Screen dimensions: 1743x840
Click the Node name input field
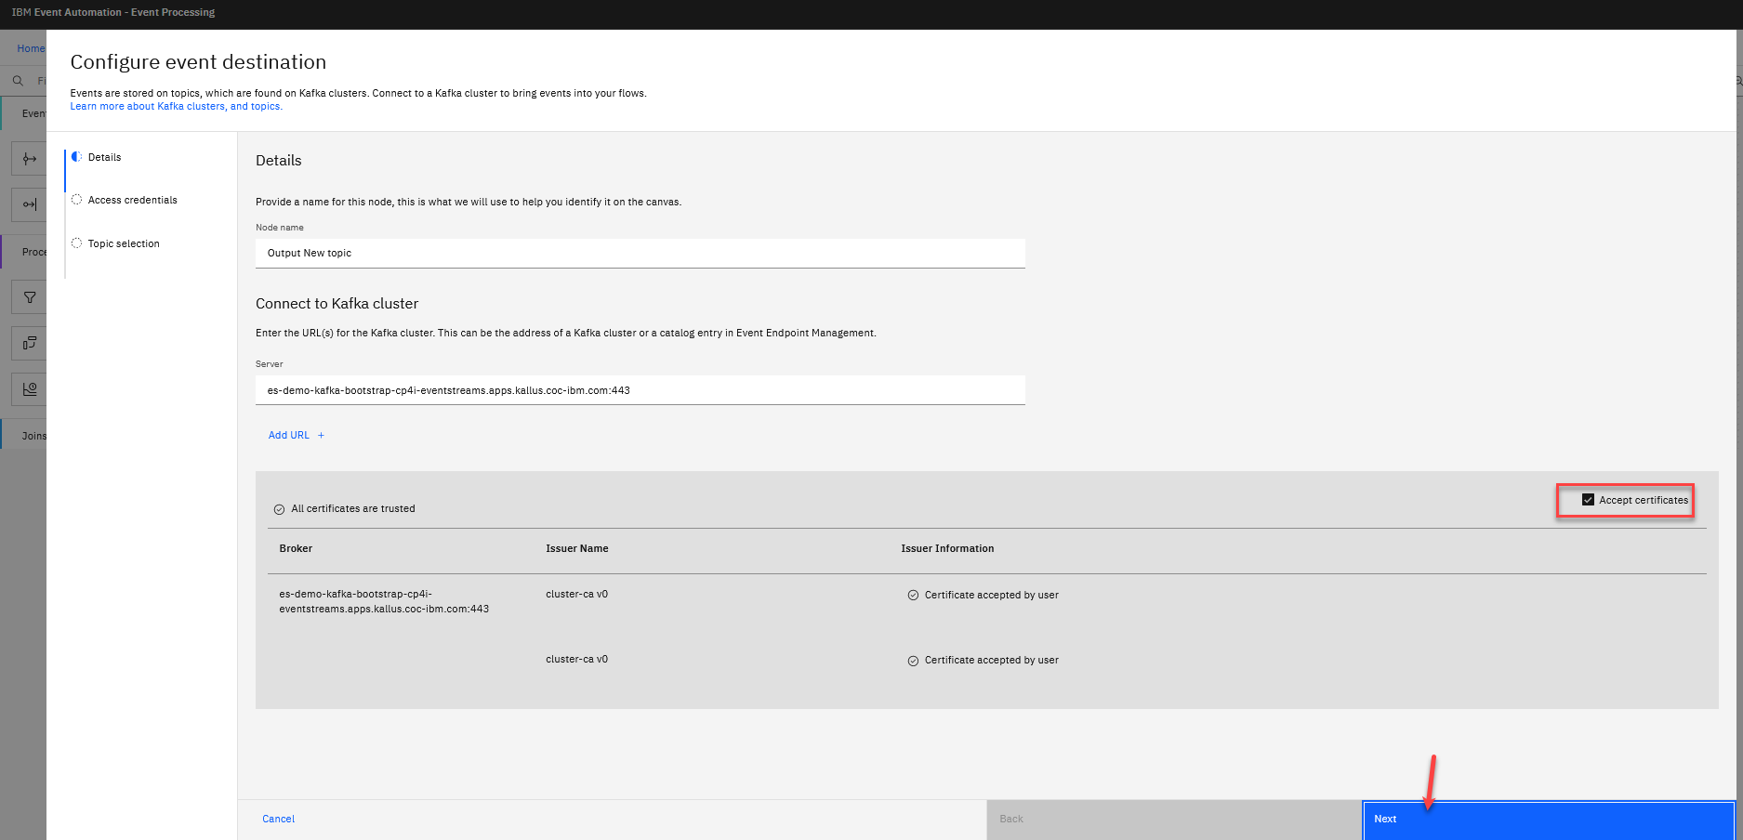click(x=640, y=253)
